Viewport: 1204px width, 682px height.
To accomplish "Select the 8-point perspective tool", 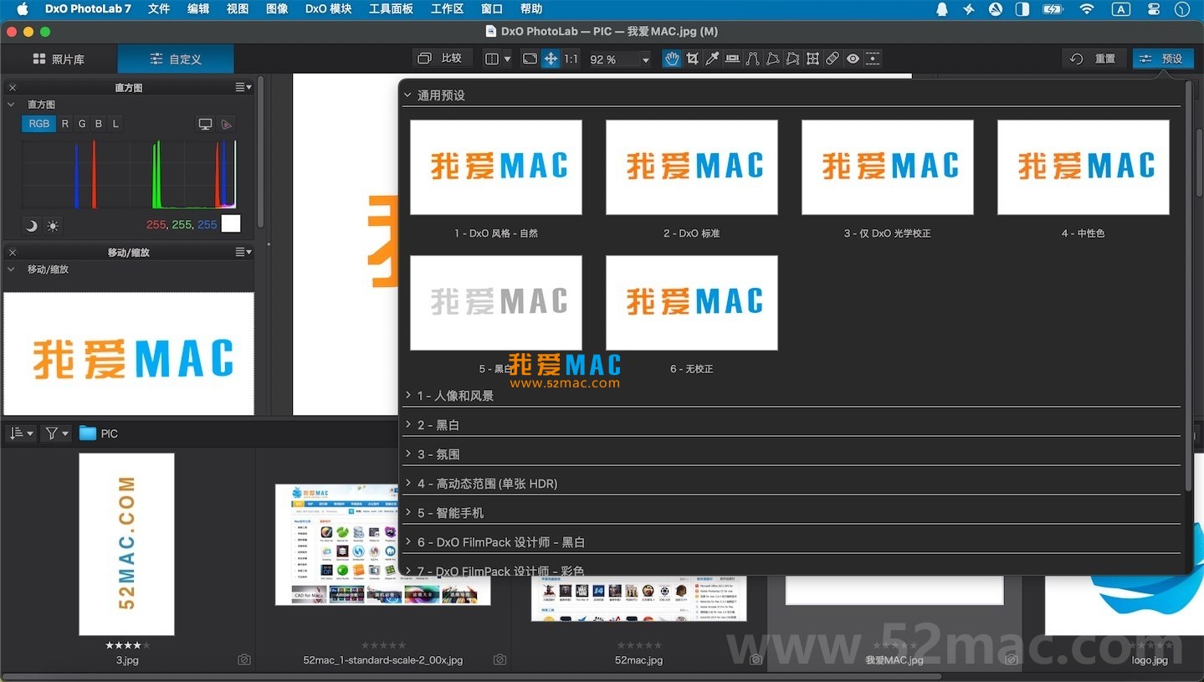I will (x=792, y=59).
